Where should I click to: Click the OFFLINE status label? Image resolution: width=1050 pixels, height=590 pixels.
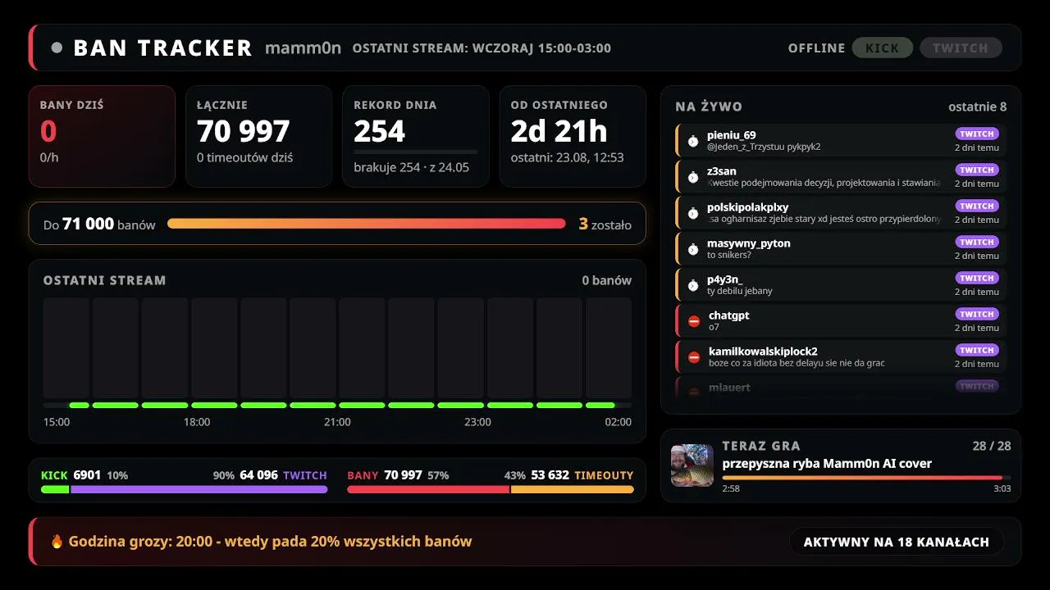816,48
